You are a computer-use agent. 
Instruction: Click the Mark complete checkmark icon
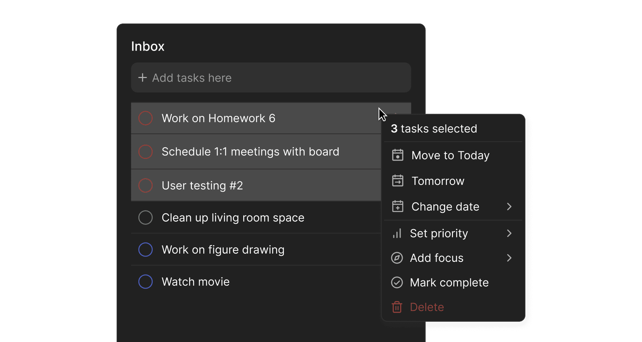point(397,283)
